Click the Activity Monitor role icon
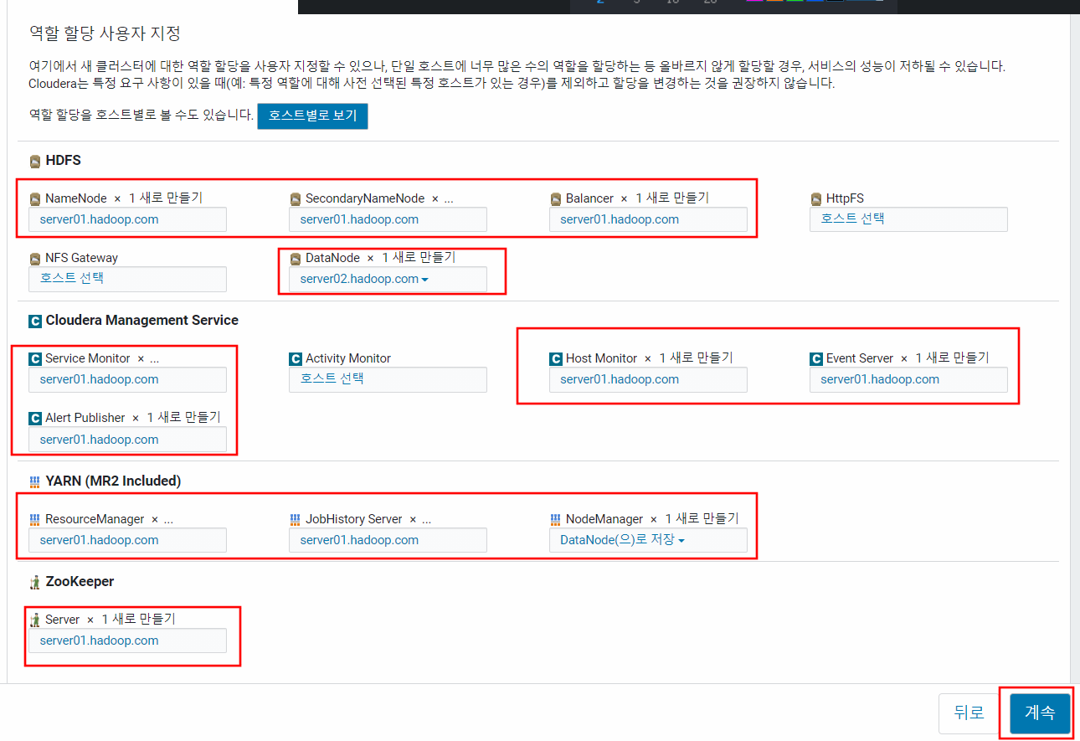This screenshot has height=741, width=1080. pos(296,359)
